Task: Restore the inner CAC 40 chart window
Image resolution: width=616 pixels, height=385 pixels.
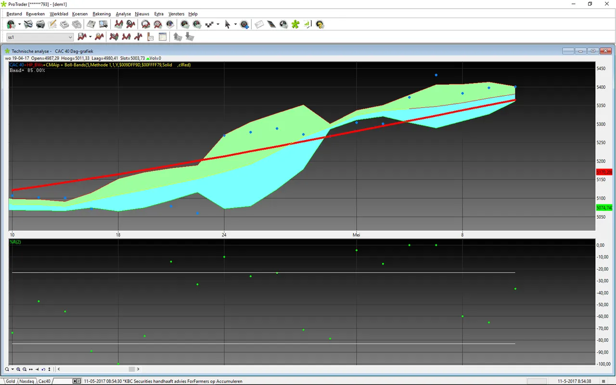Action: tap(593, 51)
